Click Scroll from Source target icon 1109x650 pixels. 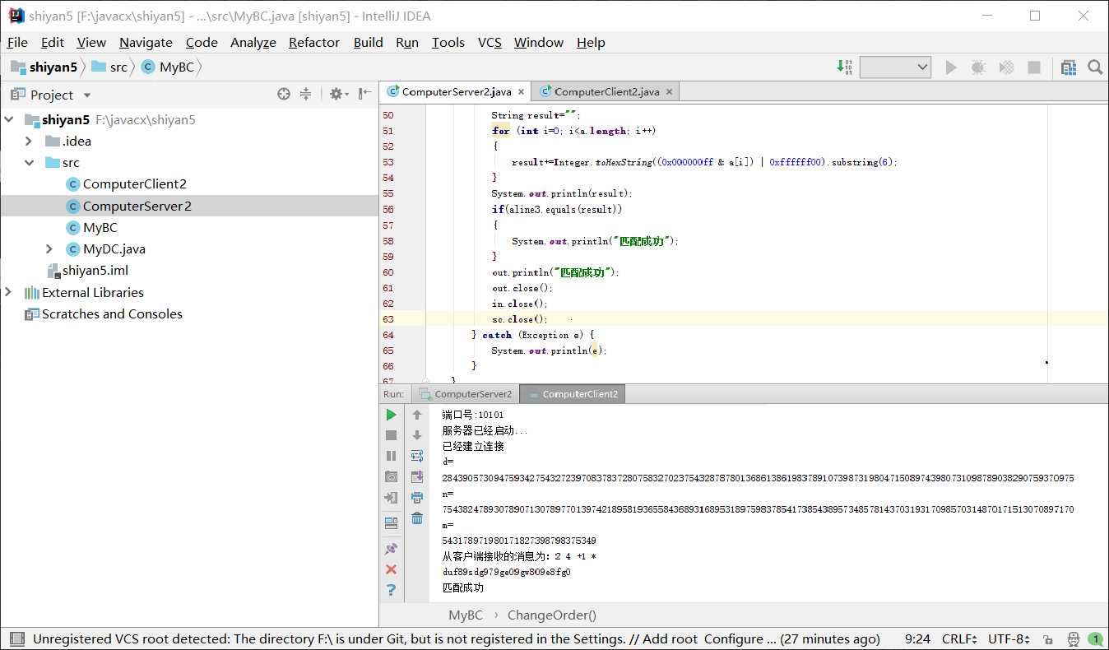click(284, 95)
